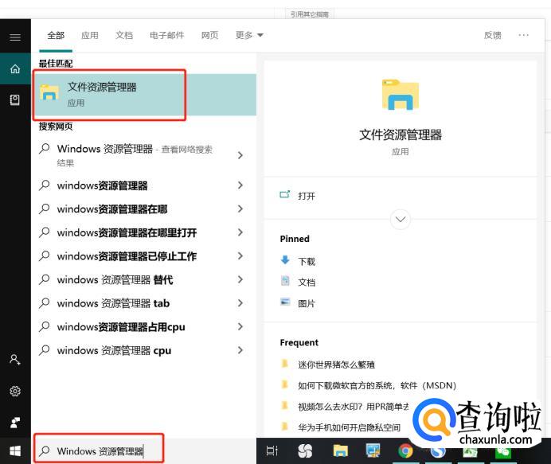The height and width of the screenshot is (464, 551).
Task: Click the user picture icon in sidebar
Action: tap(15, 422)
